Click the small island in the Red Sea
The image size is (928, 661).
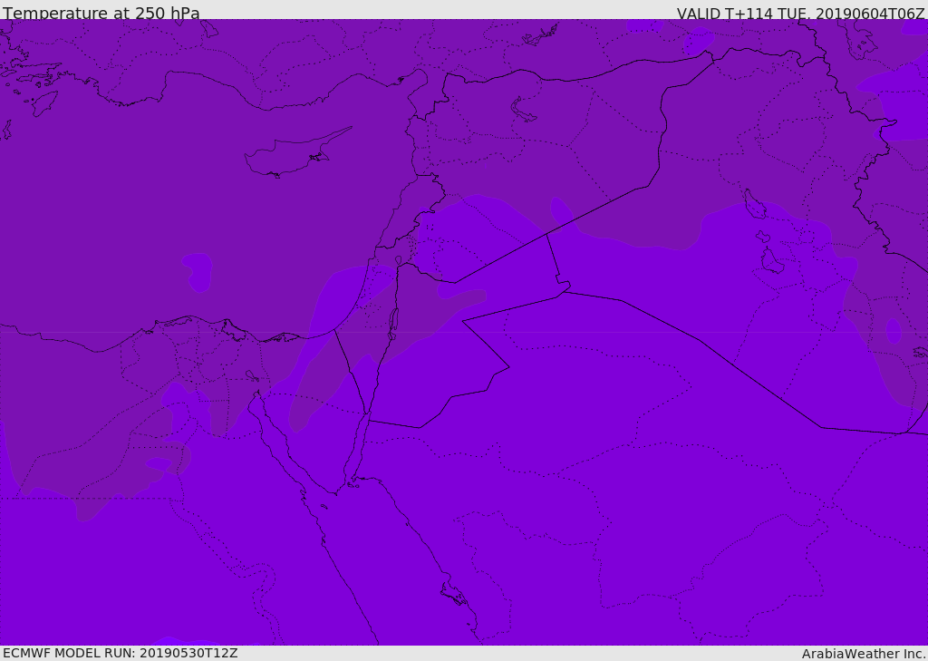click(454, 594)
